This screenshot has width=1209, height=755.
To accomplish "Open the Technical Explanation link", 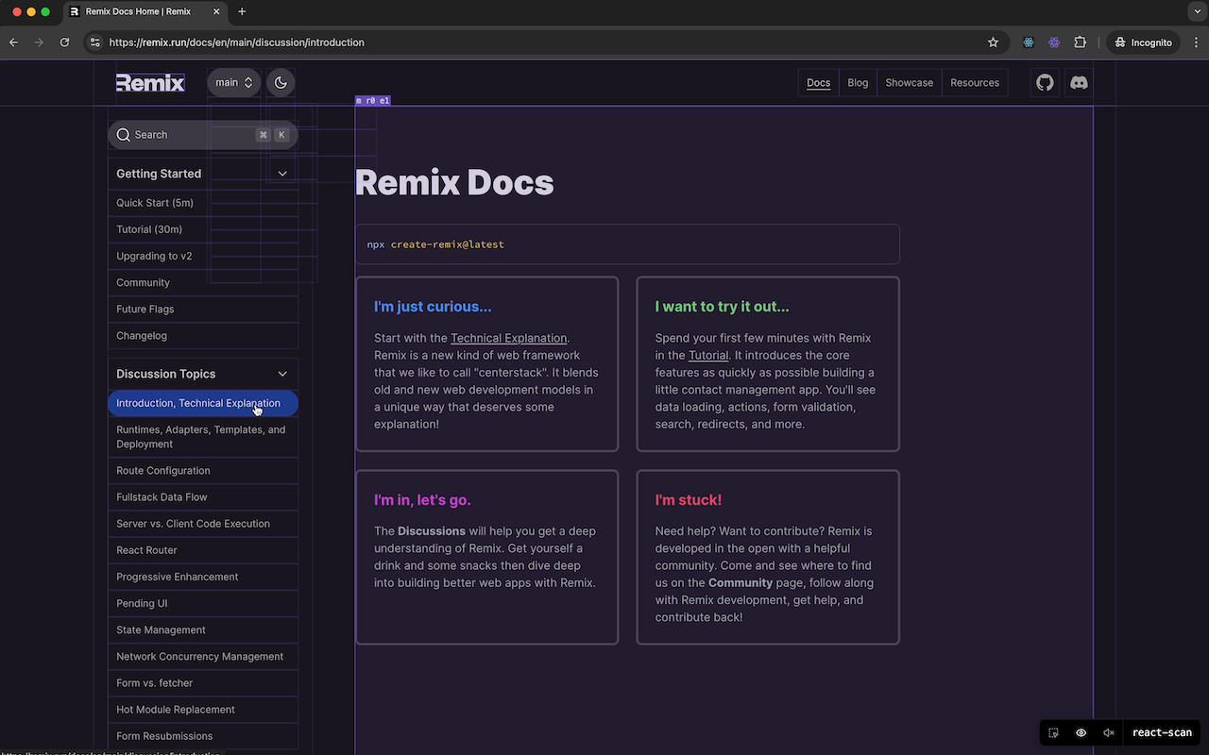I will 508,337.
